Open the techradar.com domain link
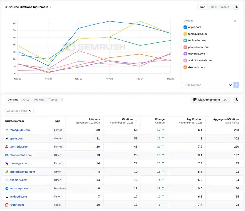The height and width of the screenshot is (211, 245). click(19, 147)
